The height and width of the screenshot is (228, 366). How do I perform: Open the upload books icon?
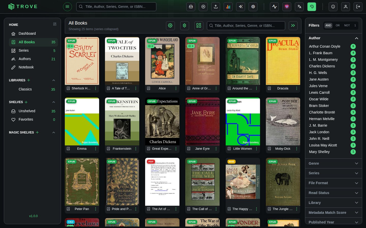click(216, 7)
